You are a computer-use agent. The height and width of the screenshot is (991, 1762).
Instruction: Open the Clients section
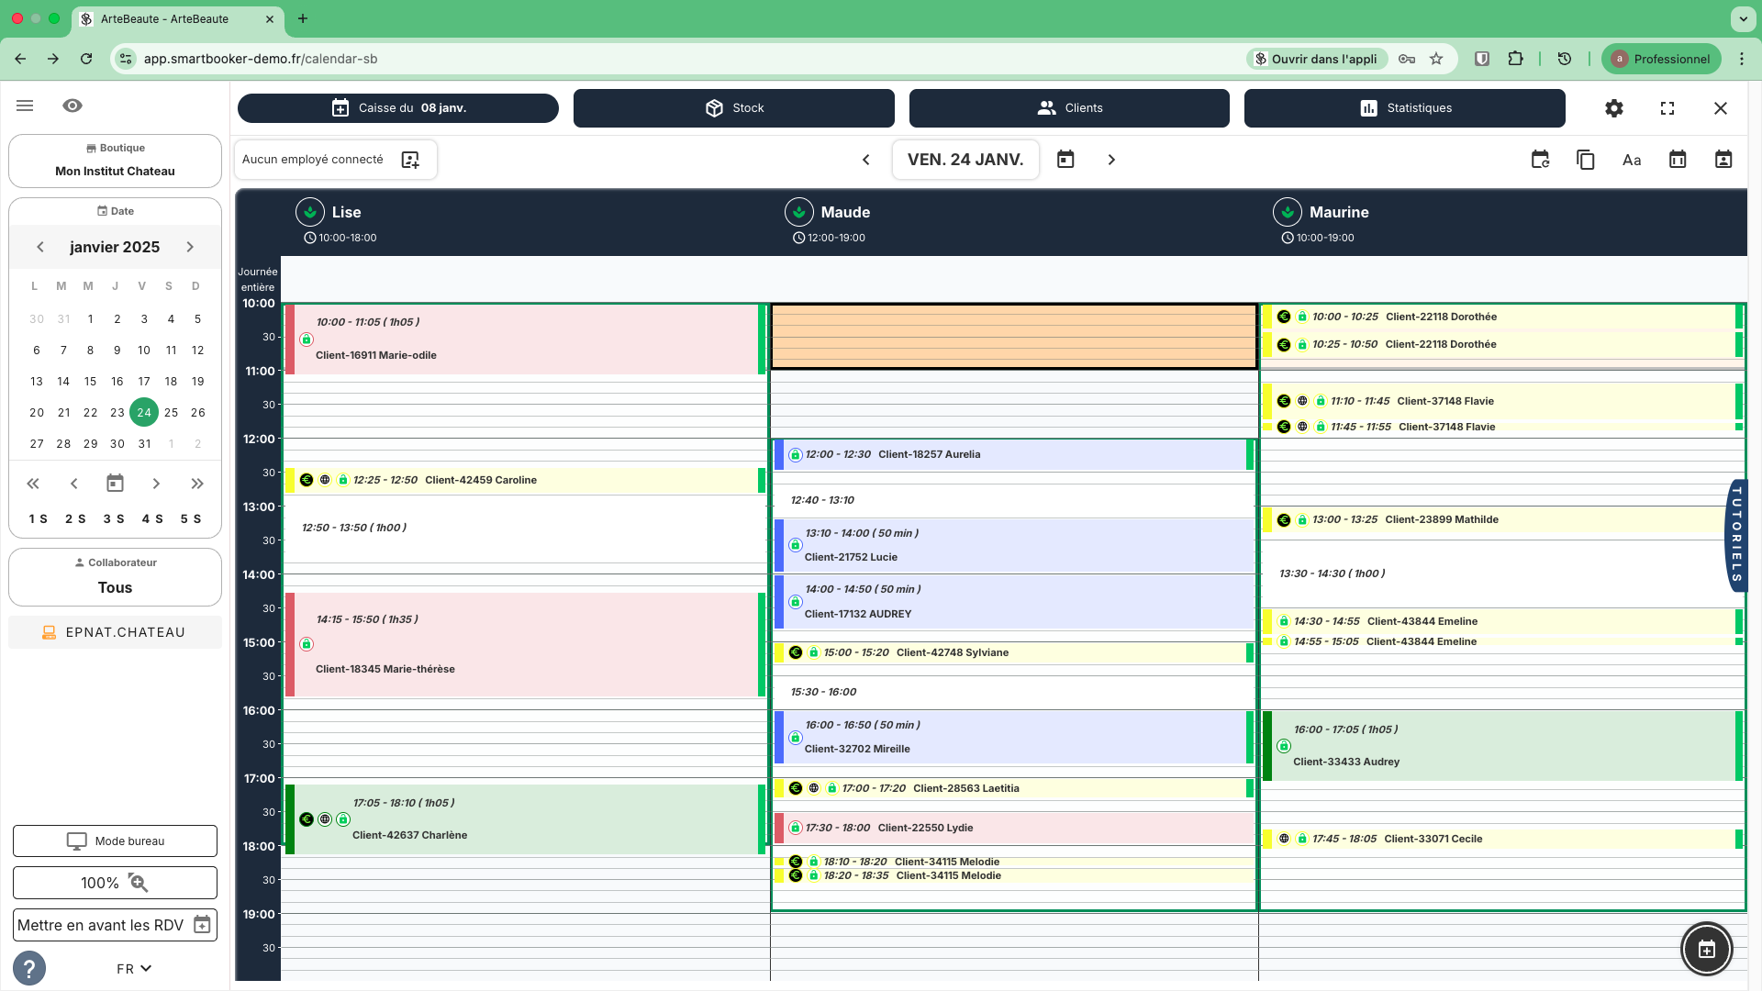[x=1068, y=107]
